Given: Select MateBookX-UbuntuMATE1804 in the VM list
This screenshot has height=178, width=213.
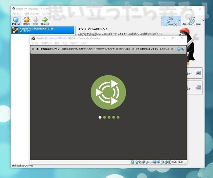Looking at the screenshot, I should point(43,30).
